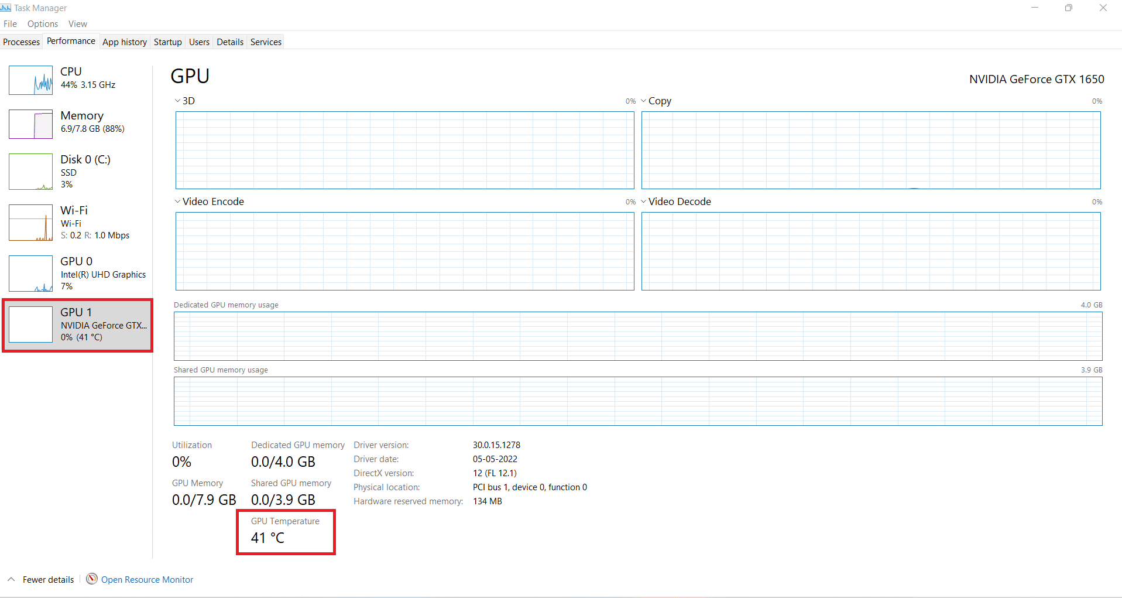Image resolution: width=1122 pixels, height=598 pixels.
Task: Click the Shared GPU memory usage graph
Action: [638, 401]
